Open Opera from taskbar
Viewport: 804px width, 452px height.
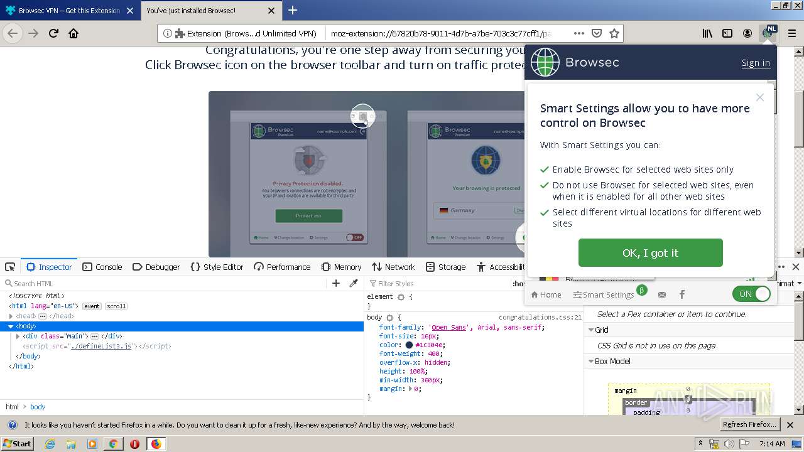pyautogui.click(x=134, y=443)
